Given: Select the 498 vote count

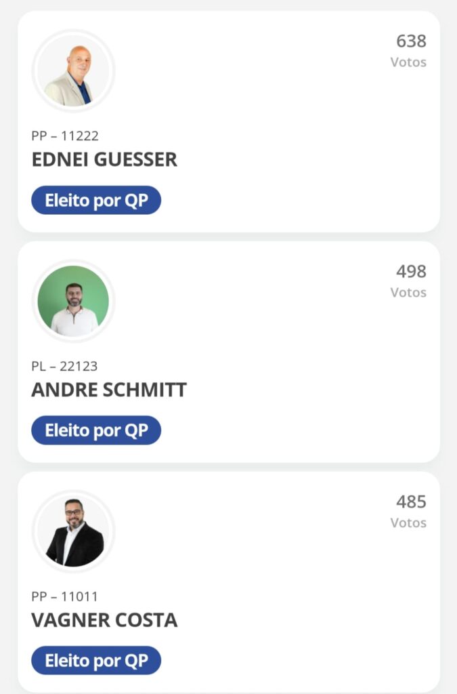Looking at the screenshot, I should click(411, 272).
